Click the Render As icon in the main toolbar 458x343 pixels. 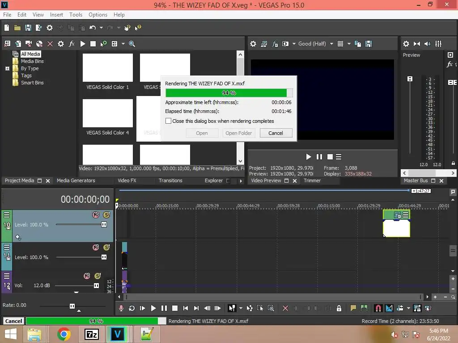[38, 28]
